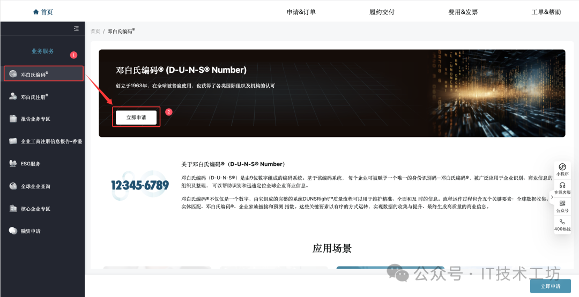Viewport: 579px width, 297px height.
Task: Select 核心企业专区 in the sidebar
Action: pos(42,209)
